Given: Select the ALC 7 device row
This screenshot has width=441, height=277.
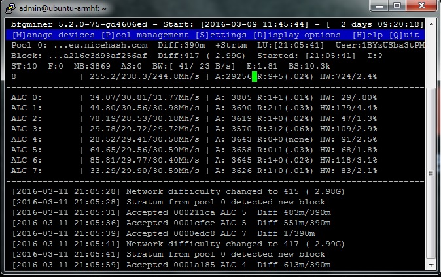Looking at the screenshot, I should pyautogui.click(x=196, y=171).
